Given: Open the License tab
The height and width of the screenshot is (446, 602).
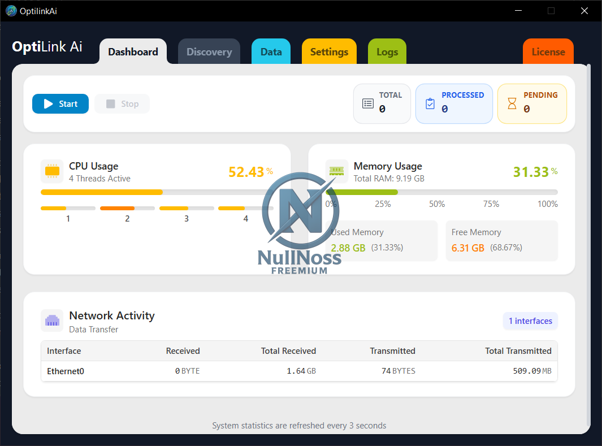Looking at the screenshot, I should point(548,52).
